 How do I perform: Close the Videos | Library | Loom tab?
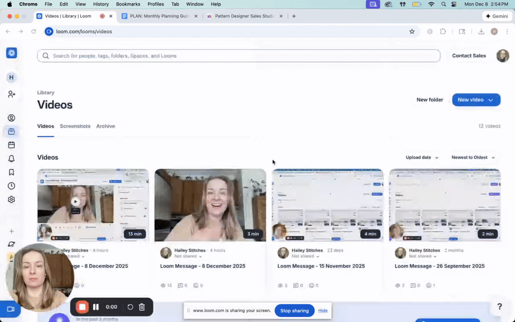coord(111,16)
